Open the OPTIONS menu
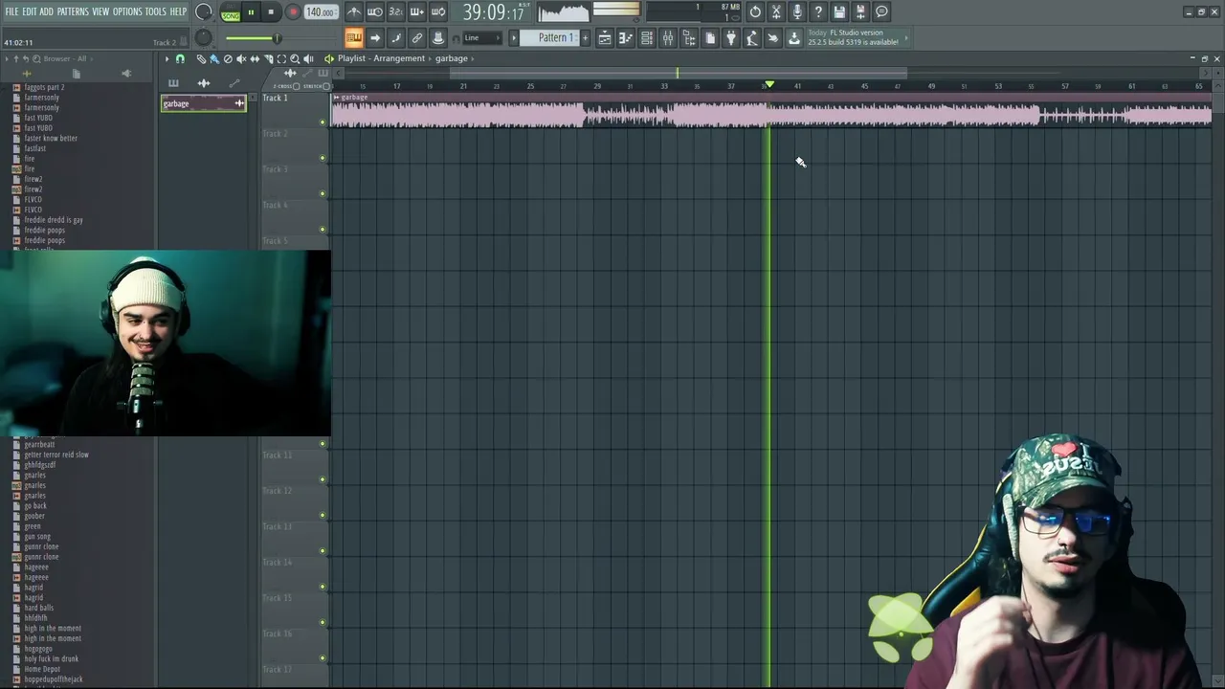1225x689 pixels. pos(127,11)
